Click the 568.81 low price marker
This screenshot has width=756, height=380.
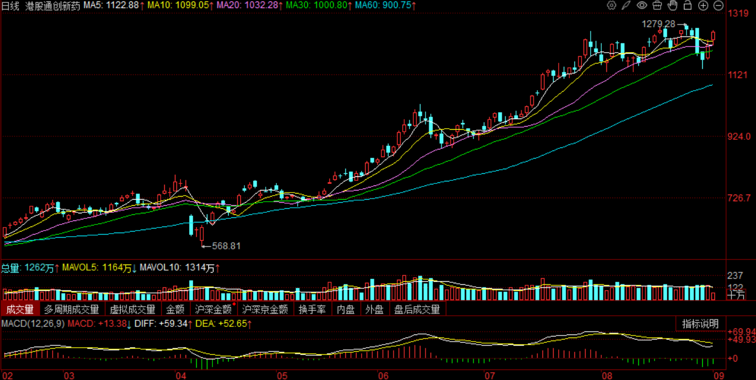226,246
